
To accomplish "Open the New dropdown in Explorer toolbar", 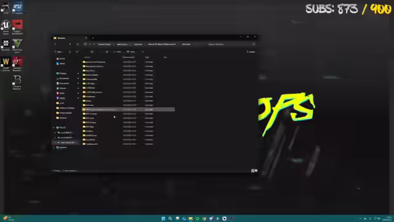I will [59, 52].
